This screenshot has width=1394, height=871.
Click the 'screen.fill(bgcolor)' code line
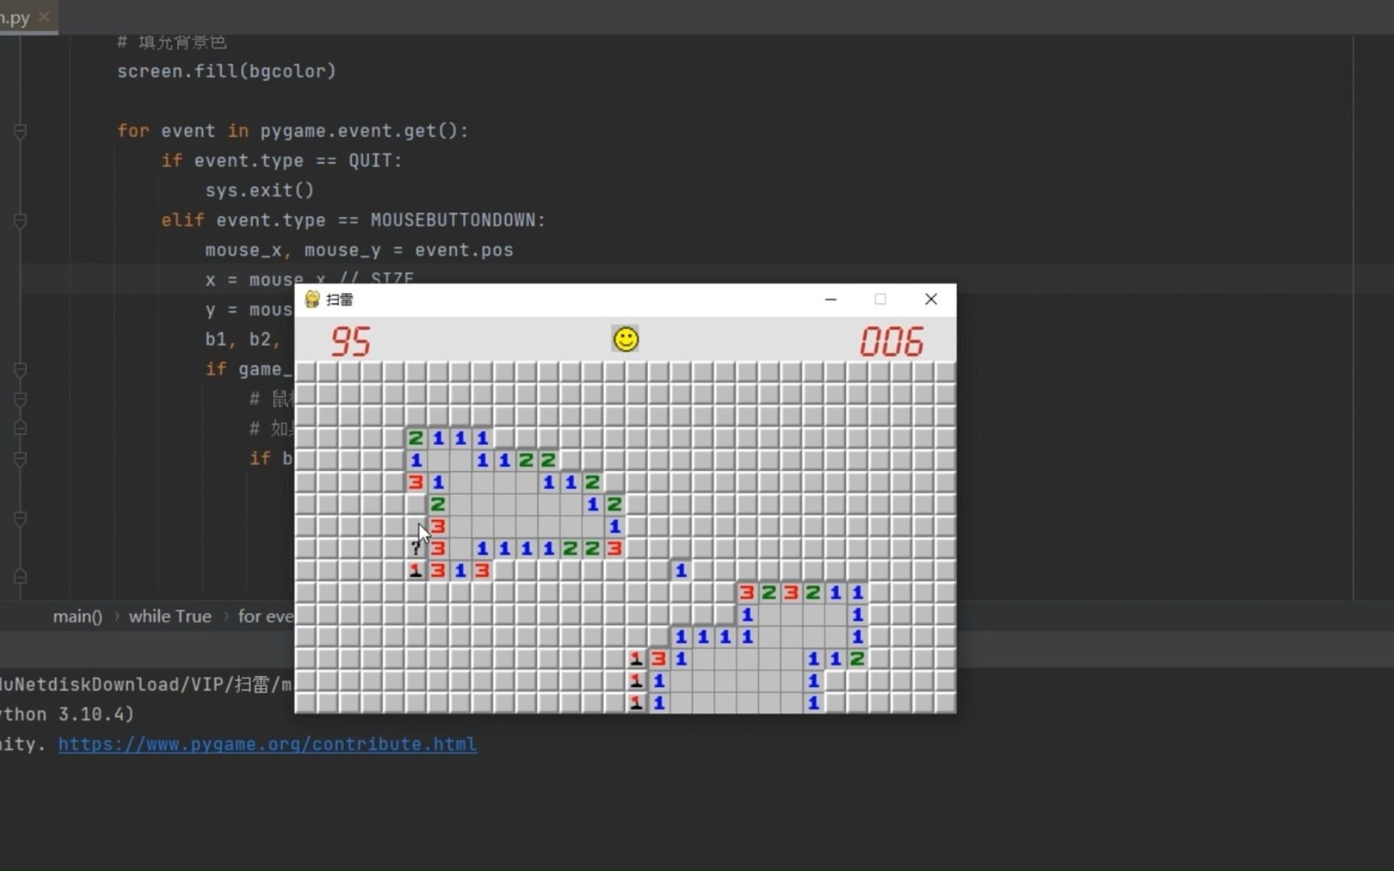(x=227, y=71)
